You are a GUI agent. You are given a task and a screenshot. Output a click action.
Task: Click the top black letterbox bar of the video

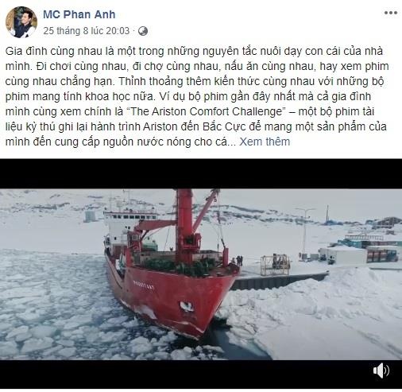(201, 173)
